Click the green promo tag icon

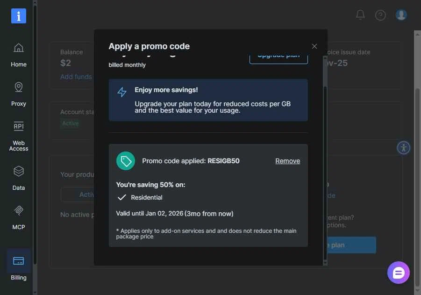coord(126,161)
